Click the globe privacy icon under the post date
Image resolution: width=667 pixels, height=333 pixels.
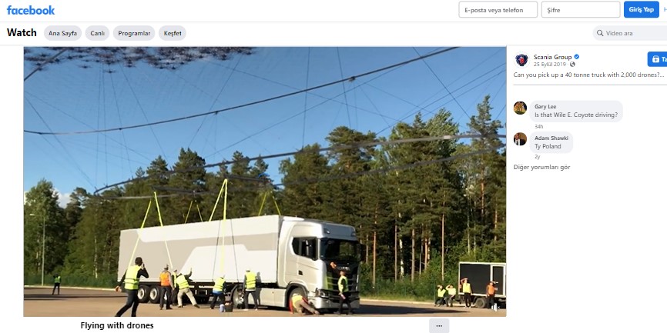[x=572, y=65]
